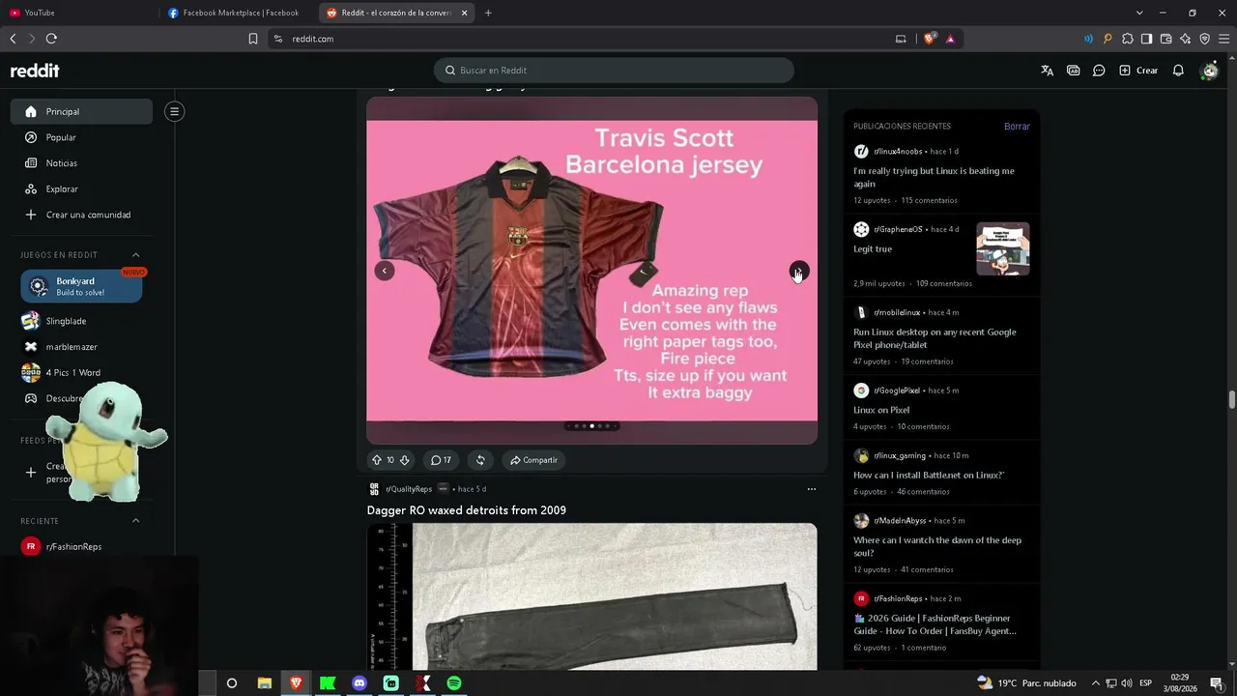
Task: Open the '2026 Guide | FashionReps Beginner Guide' post
Action: (x=935, y=624)
